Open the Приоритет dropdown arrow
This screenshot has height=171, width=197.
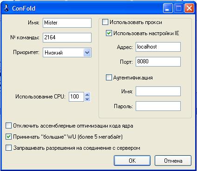[x=87, y=53]
